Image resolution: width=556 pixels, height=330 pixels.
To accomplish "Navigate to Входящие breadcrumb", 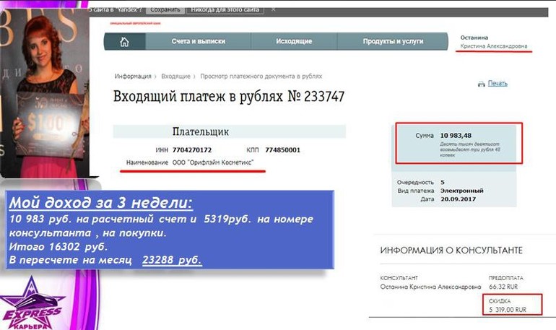I will point(176,76).
